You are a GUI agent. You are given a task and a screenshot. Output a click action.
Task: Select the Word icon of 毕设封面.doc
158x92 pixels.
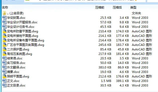click(x=4, y=18)
